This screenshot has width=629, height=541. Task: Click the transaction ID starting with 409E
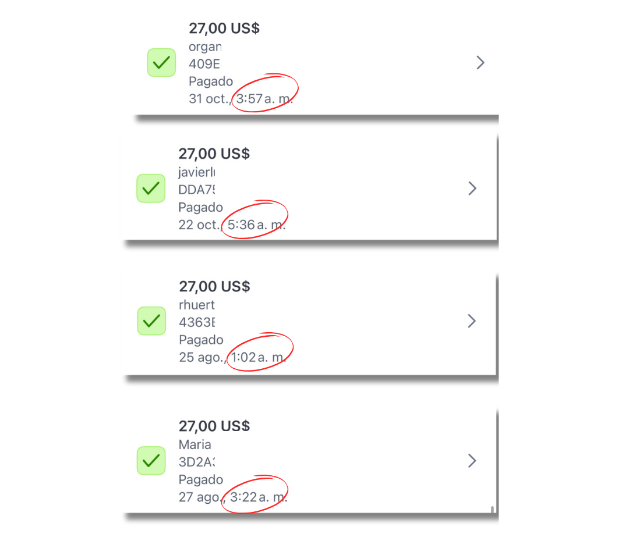tap(206, 64)
